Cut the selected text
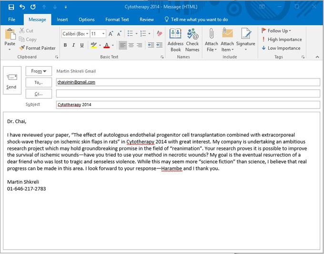 pyautogui.click(x=26, y=31)
